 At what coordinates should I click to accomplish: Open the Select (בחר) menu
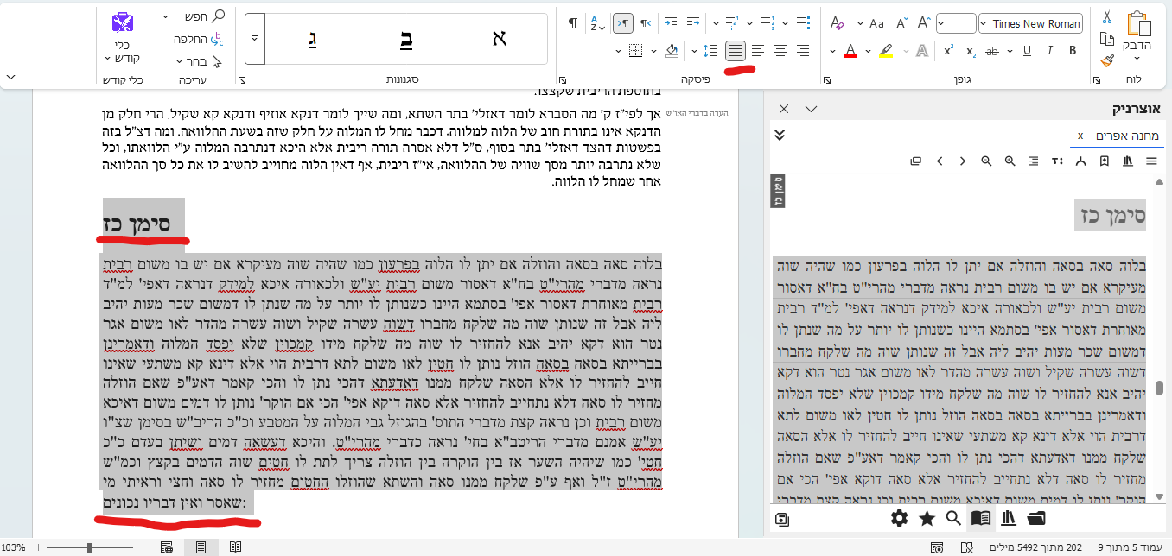pyautogui.click(x=200, y=61)
